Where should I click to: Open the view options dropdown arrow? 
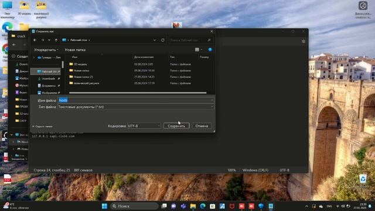[202, 49]
